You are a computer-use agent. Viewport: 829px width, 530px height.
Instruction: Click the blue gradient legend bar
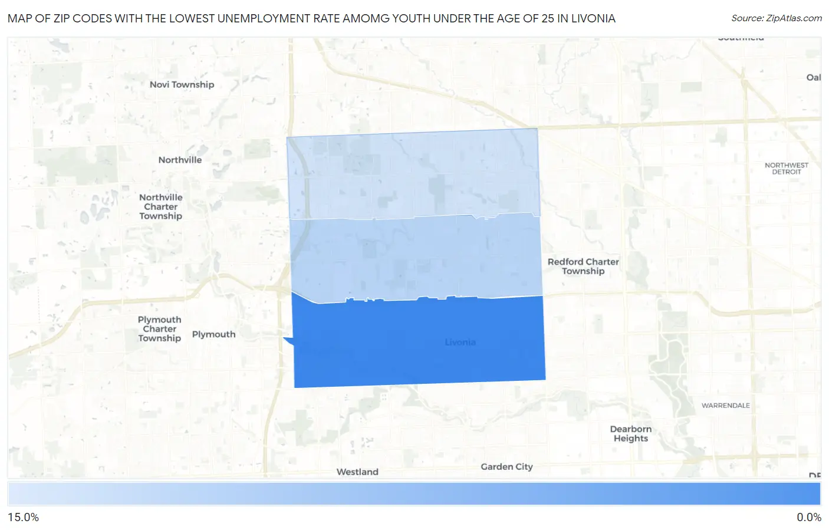[x=414, y=494]
